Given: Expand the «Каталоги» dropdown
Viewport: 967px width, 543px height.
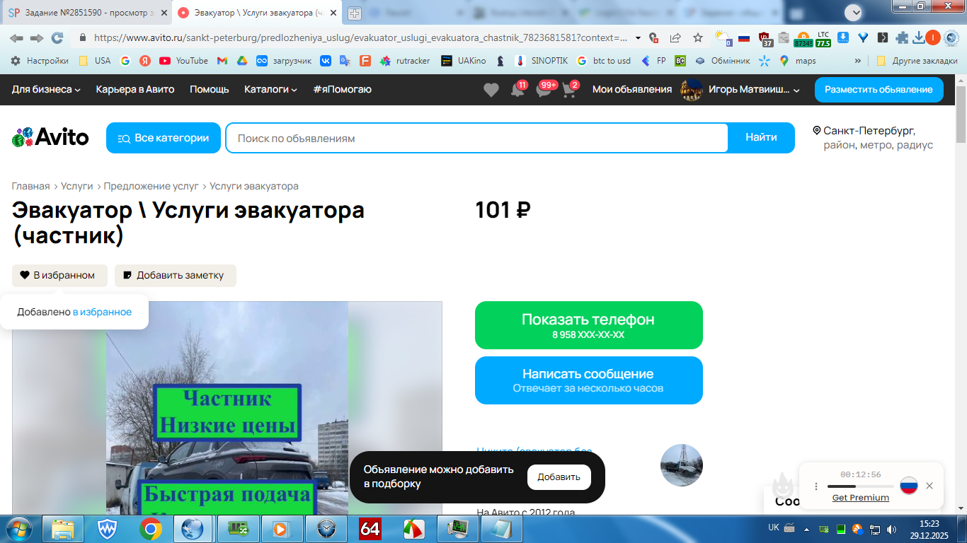Looking at the screenshot, I should point(270,90).
